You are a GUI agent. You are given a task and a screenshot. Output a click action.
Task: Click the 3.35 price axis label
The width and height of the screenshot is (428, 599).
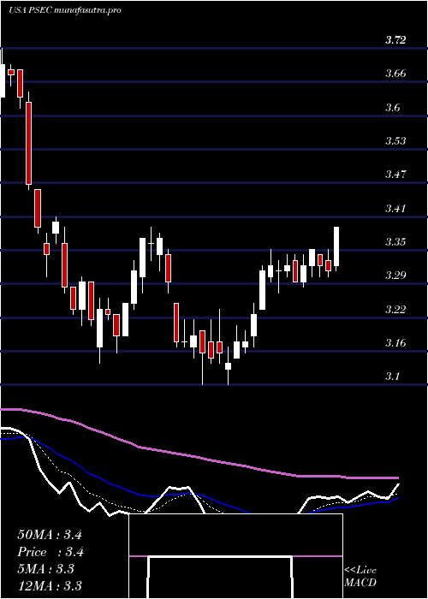[395, 242]
